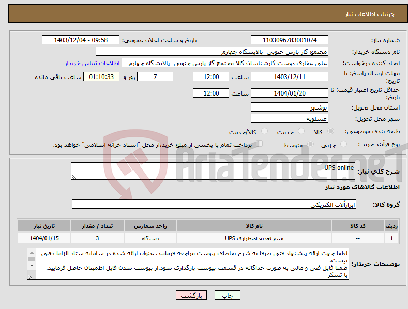Click the item name cell منبع تغذیه اضطراری UPS
The image size is (408, 309).
(254, 238)
